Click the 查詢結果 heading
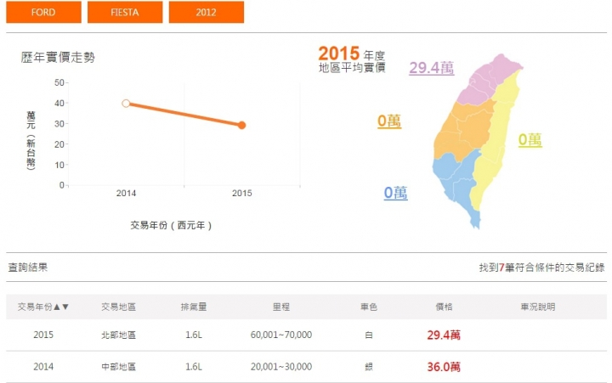Image resolution: width=612 pixels, height=383 pixels. point(28,268)
